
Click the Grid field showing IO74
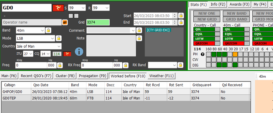[98, 22]
